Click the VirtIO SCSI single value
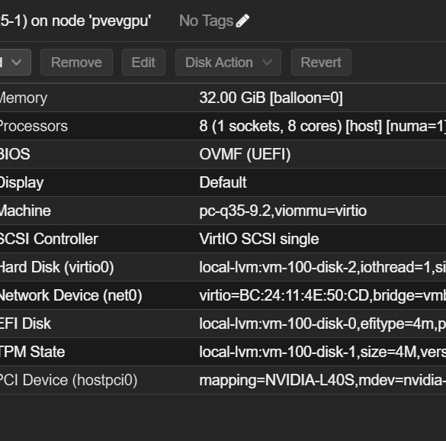This screenshot has height=441, width=446. (259, 239)
